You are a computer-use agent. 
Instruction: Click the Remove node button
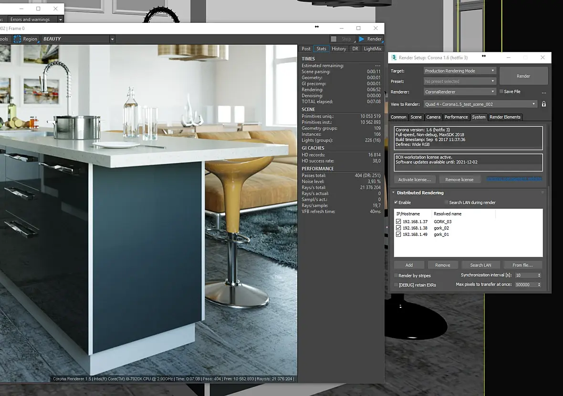point(443,265)
